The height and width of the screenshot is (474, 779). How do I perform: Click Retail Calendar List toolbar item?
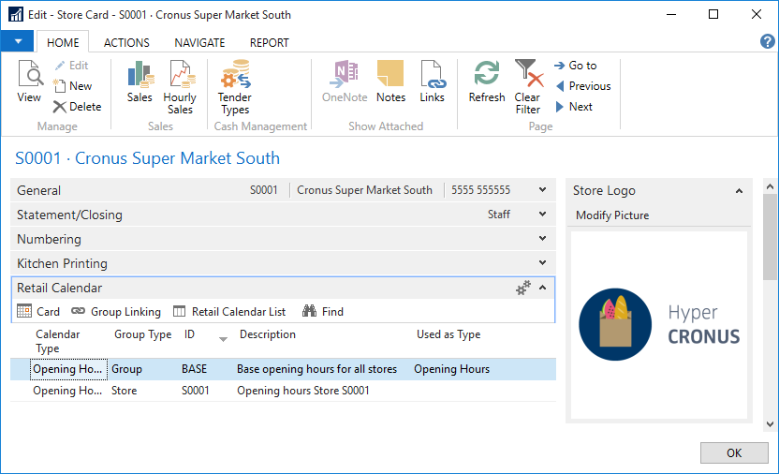click(230, 312)
